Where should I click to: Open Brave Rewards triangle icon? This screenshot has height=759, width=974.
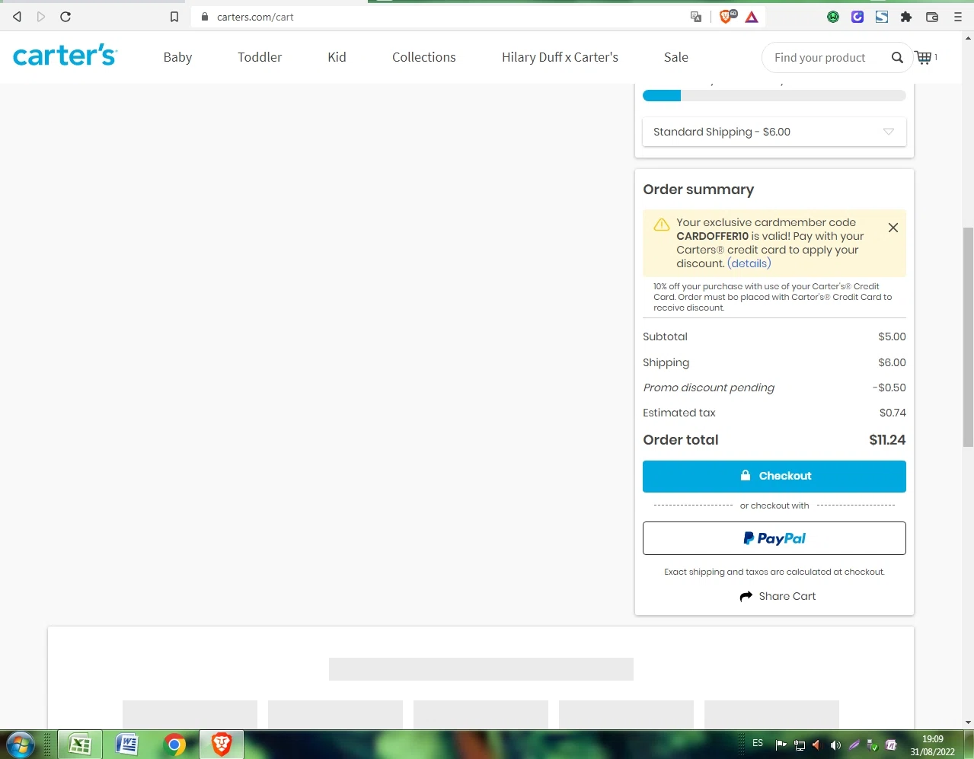[x=752, y=17]
